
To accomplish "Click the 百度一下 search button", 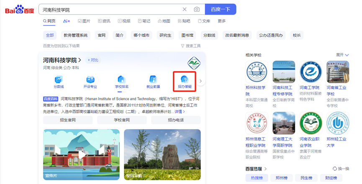I will click(221, 9).
